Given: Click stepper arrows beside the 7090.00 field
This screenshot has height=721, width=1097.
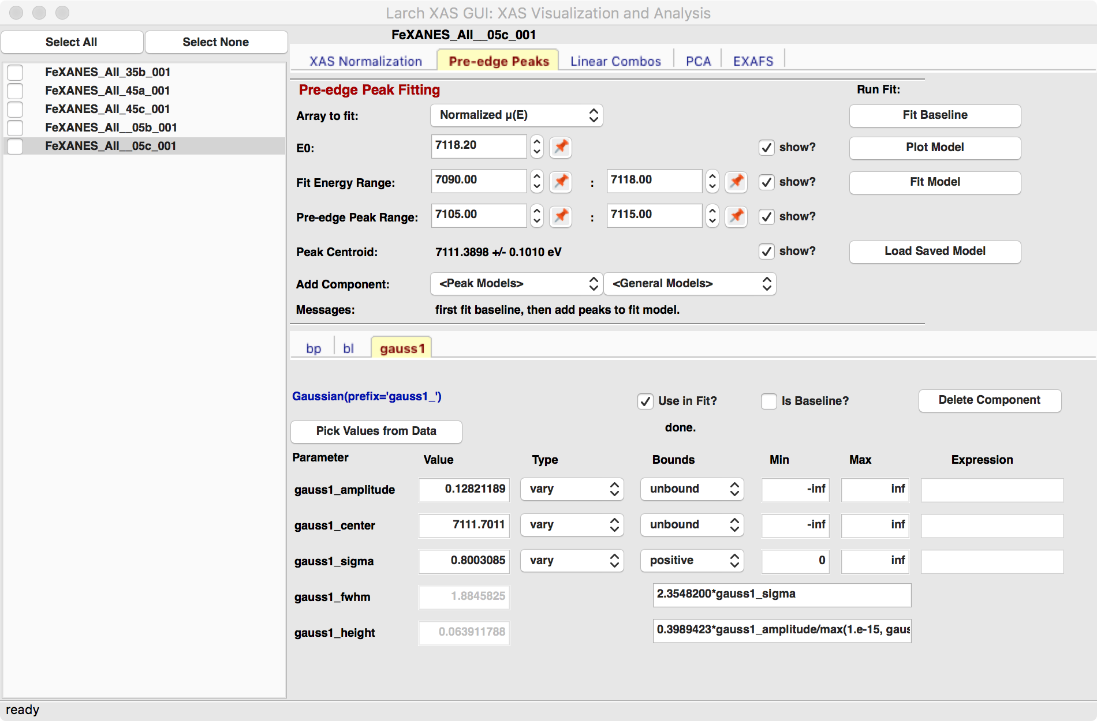Looking at the screenshot, I should (537, 182).
